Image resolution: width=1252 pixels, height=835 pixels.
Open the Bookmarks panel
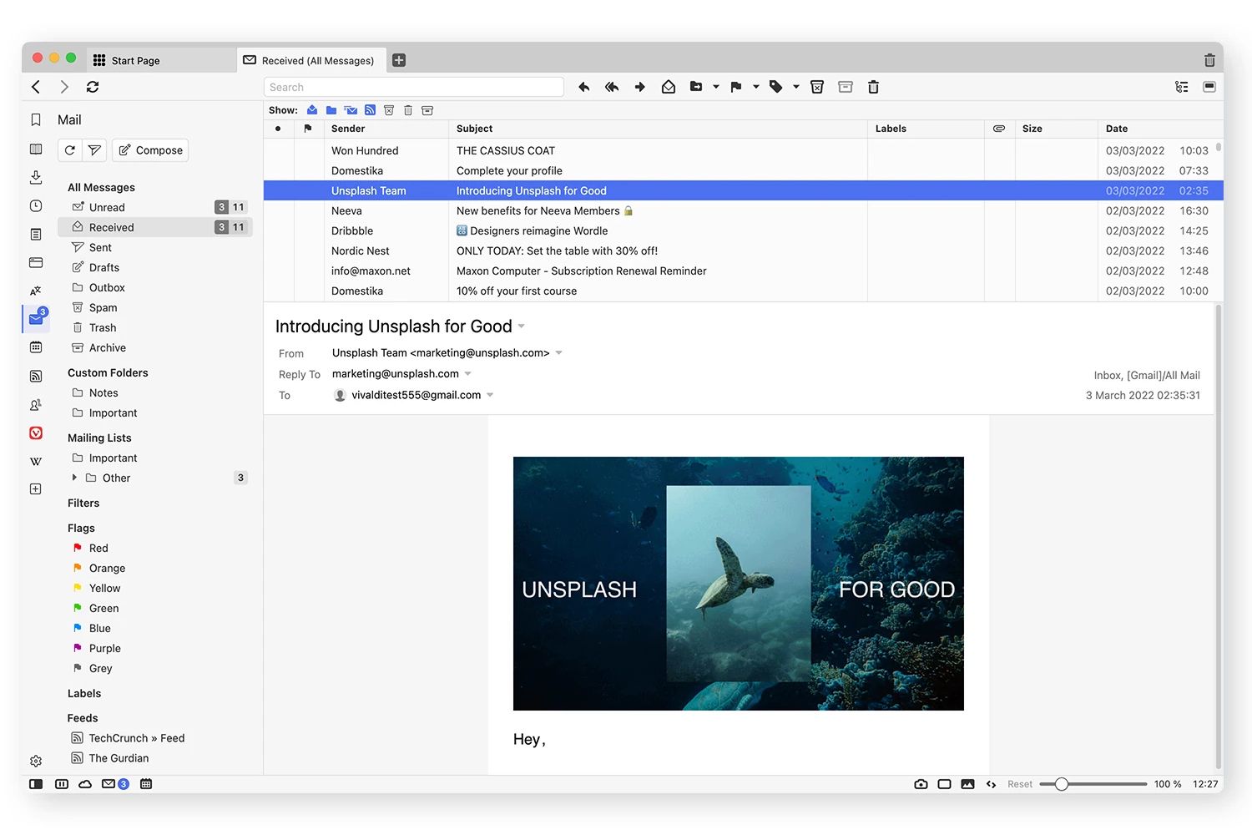[36, 120]
